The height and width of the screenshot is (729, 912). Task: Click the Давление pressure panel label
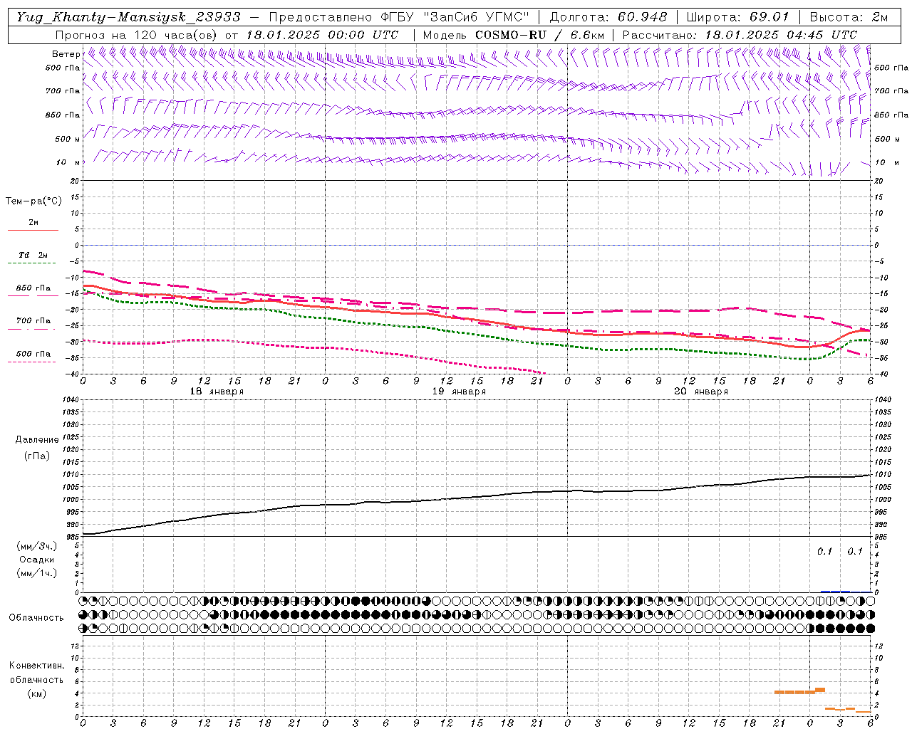click(37, 440)
